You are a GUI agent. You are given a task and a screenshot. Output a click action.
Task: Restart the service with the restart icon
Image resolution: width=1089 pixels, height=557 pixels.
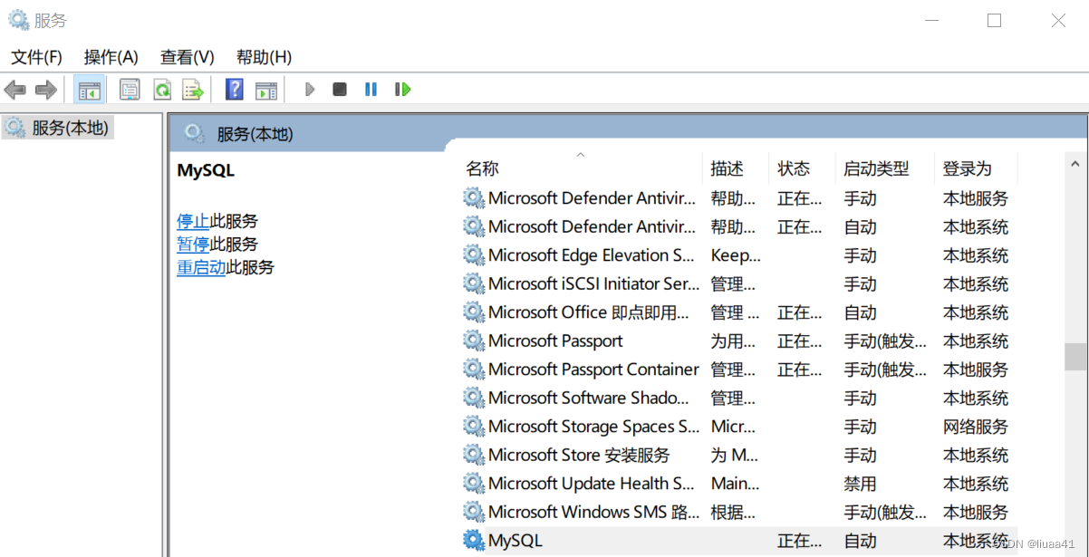coord(402,89)
